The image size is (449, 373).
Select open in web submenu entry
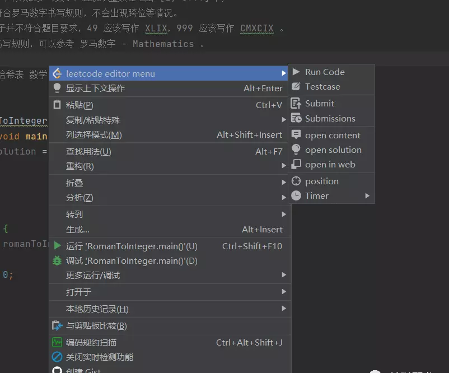click(331, 165)
